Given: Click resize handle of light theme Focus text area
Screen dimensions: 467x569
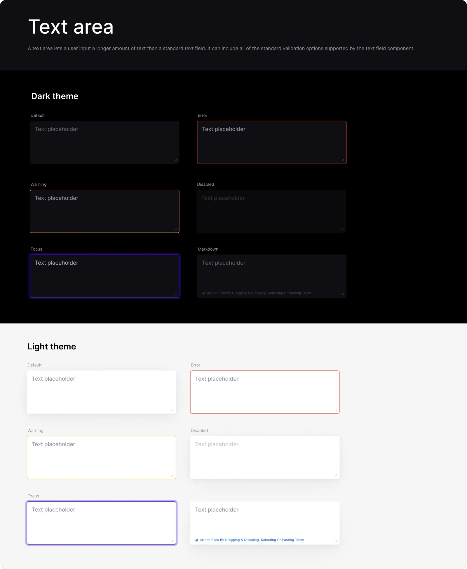Looking at the screenshot, I should tap(172, 541).
